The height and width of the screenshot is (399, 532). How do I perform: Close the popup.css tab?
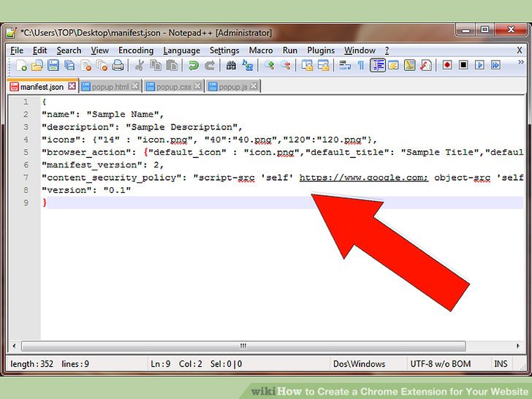pos(197,86)
